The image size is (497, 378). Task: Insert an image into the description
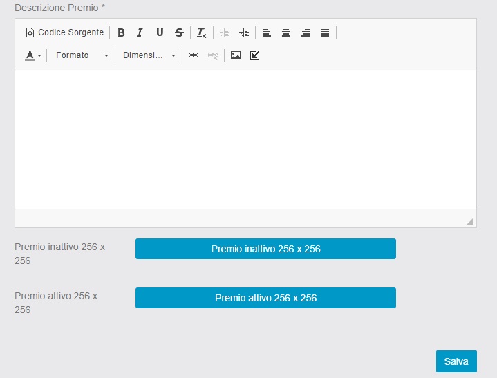(x=236, y=55)
